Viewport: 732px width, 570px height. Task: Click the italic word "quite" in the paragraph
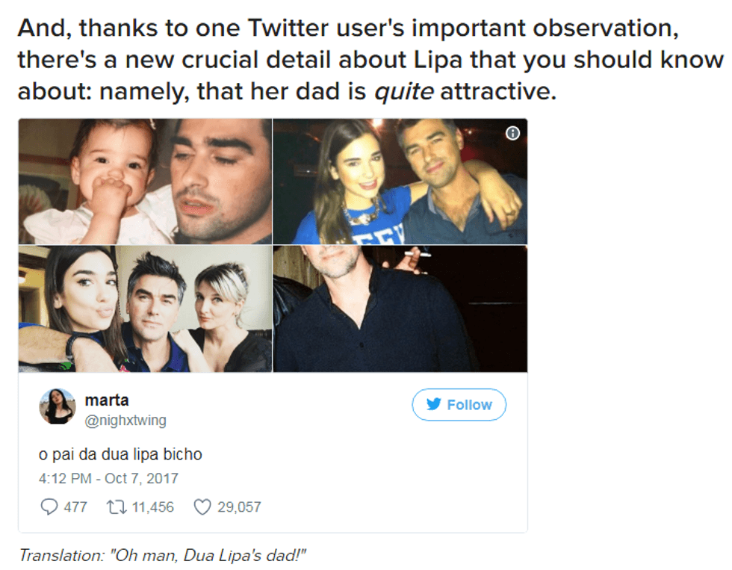[x=404, y=93]
